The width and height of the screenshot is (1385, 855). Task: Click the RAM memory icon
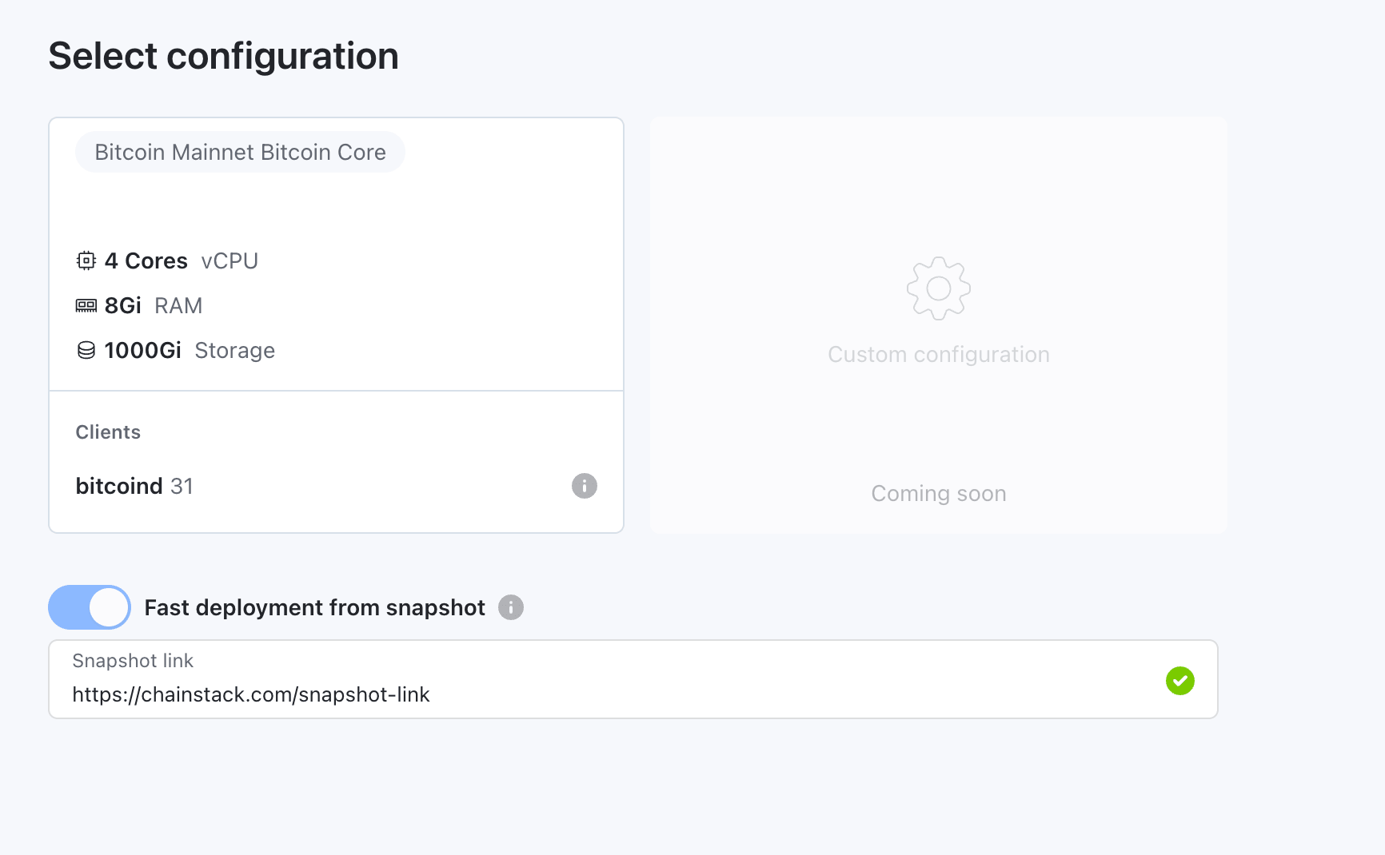[86, 305]
